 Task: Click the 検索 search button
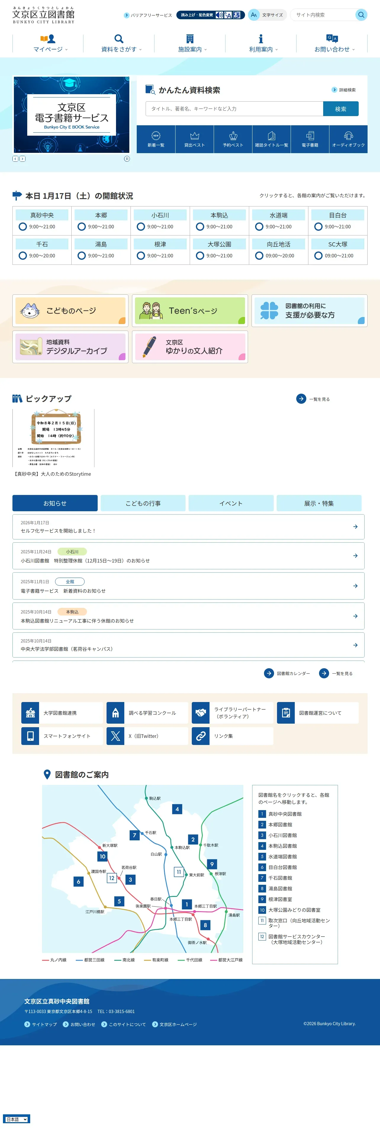(x=341, y=109)
